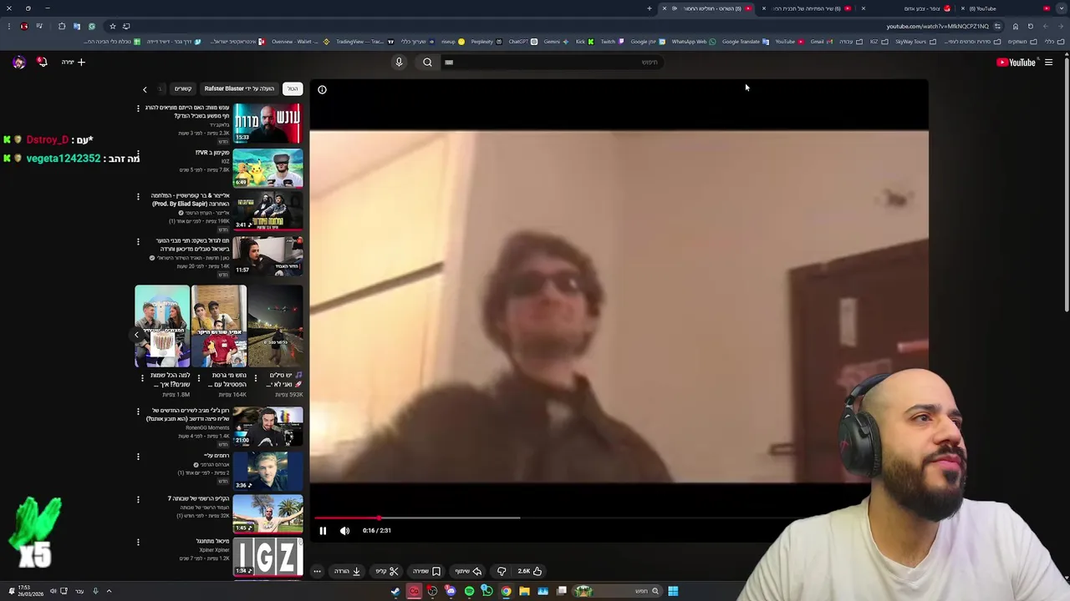The width and height of the screenshot is (1070, 601).
Task: Save the video with the bookmark button
Action: (x=427, y=571)
